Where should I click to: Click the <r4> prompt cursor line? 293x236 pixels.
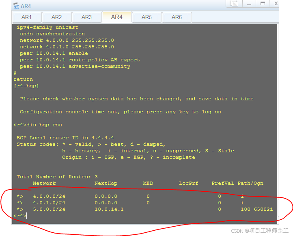click(x=20, y=216)
